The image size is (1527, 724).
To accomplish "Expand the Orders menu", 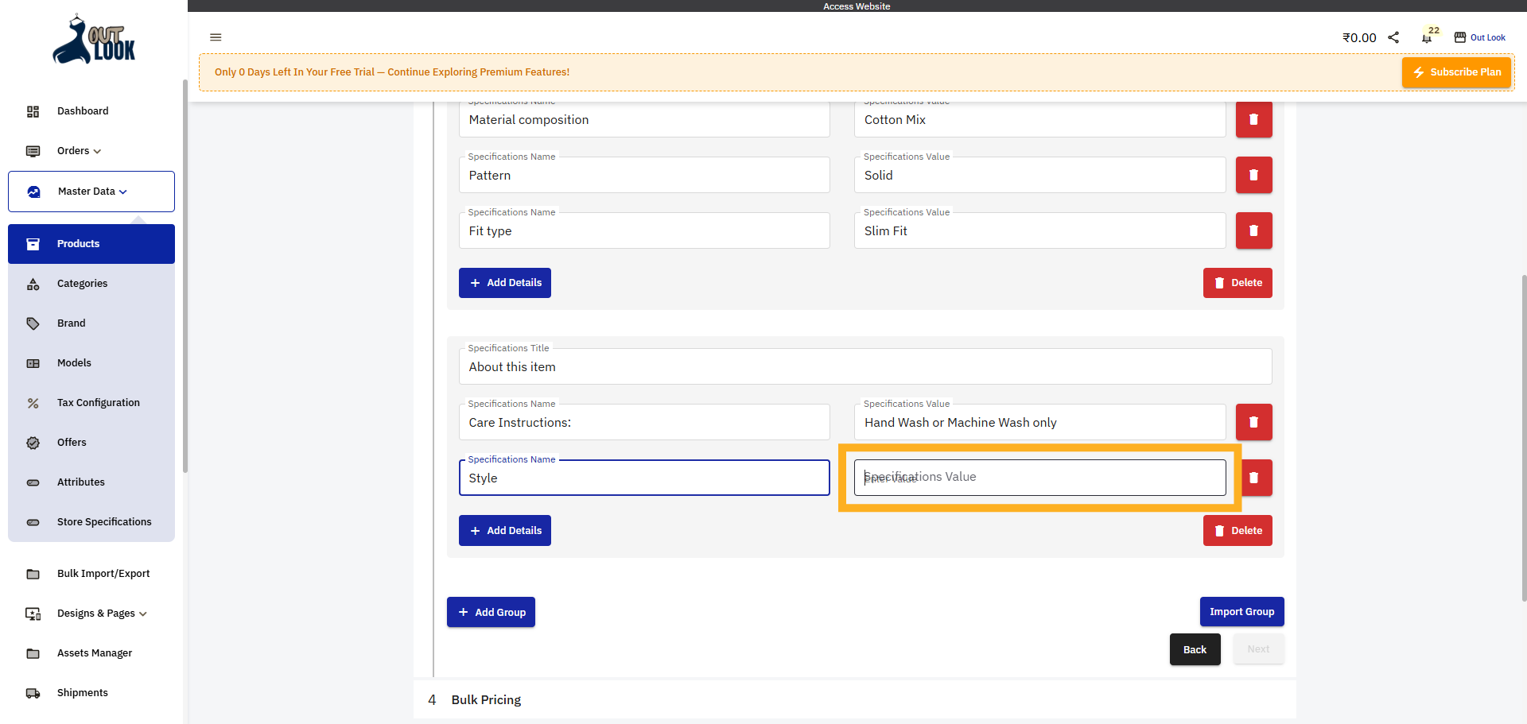I will [x=79, y=151].
